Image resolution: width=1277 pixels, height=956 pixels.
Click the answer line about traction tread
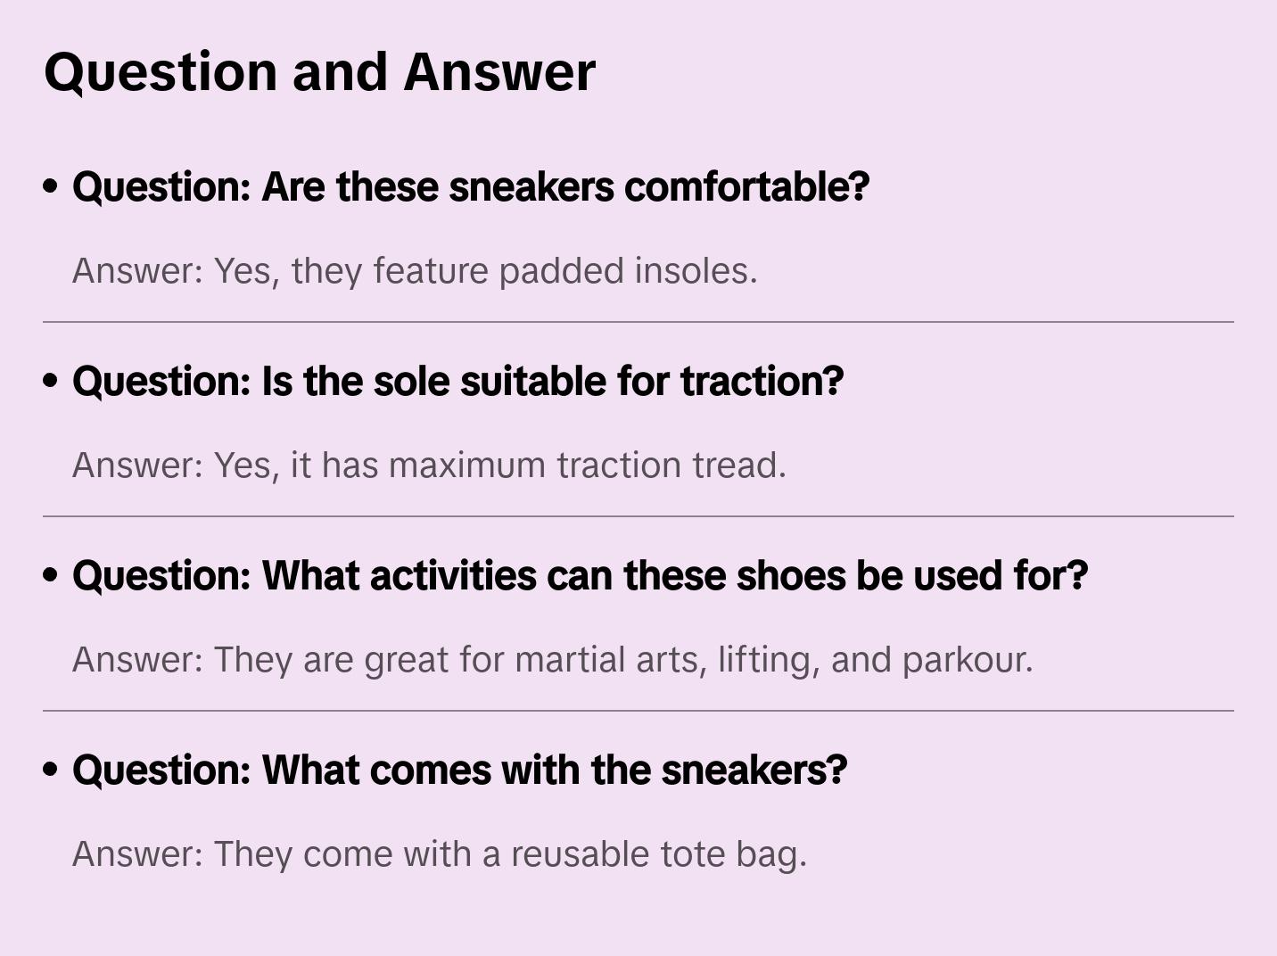429,466
